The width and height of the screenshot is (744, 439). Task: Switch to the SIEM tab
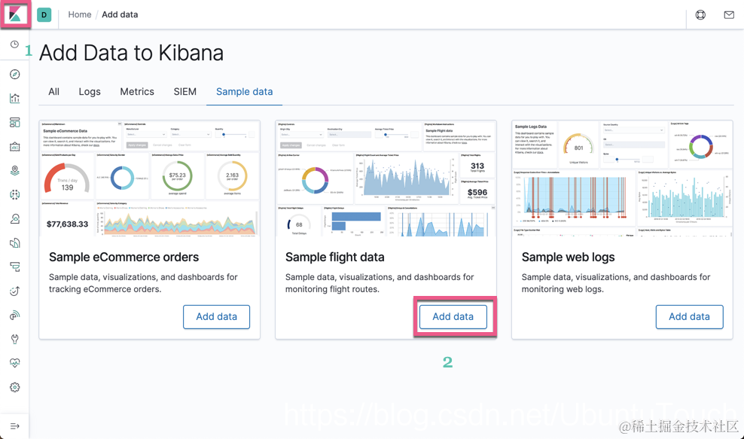coord(185,92)
